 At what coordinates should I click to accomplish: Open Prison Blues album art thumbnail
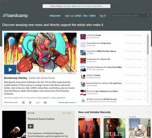click(83, 44)
